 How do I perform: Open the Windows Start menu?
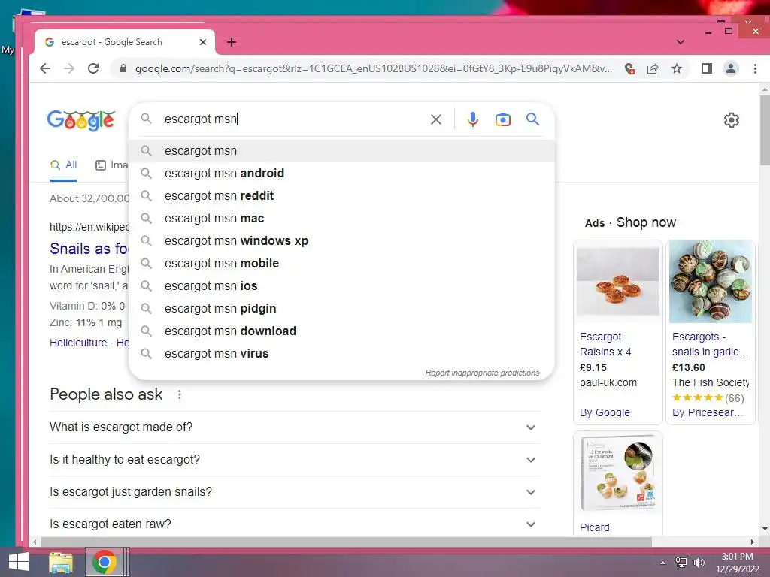pyautogui.click(x=19, y=562)
